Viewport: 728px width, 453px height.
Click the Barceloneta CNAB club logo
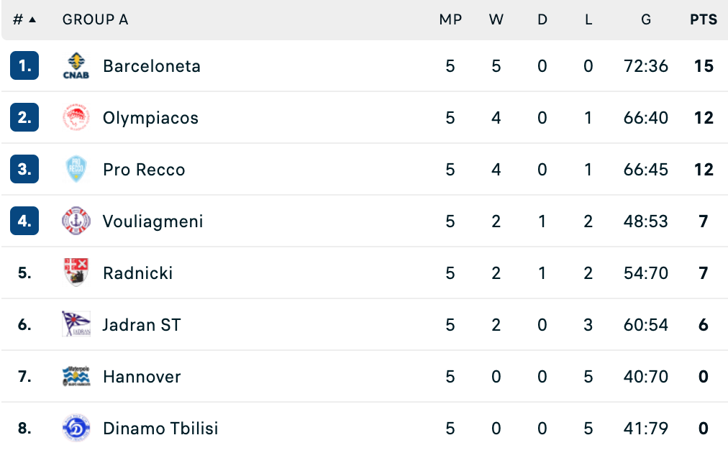point(76,66)
